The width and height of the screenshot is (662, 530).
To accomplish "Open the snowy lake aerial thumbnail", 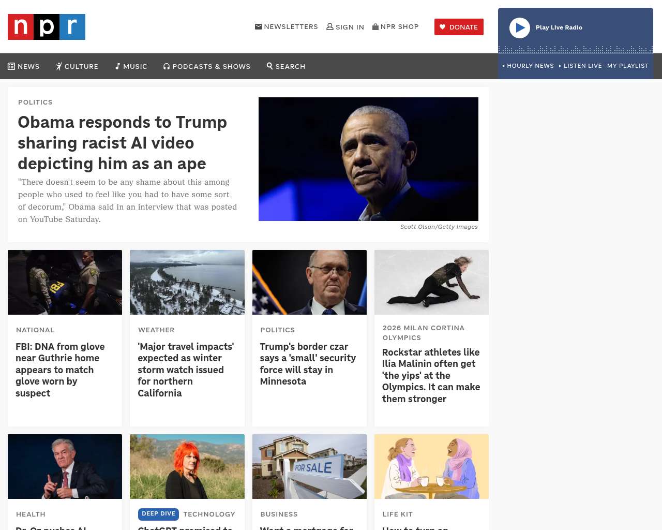I will point(187,282).
